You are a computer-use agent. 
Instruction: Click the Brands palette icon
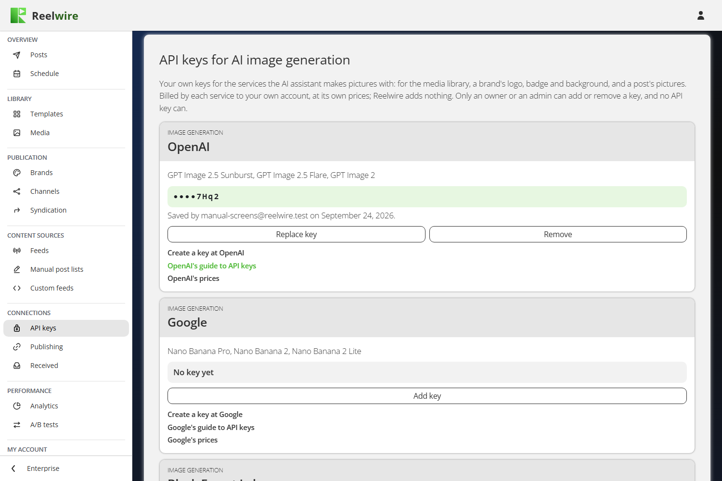tap(17, 173)
